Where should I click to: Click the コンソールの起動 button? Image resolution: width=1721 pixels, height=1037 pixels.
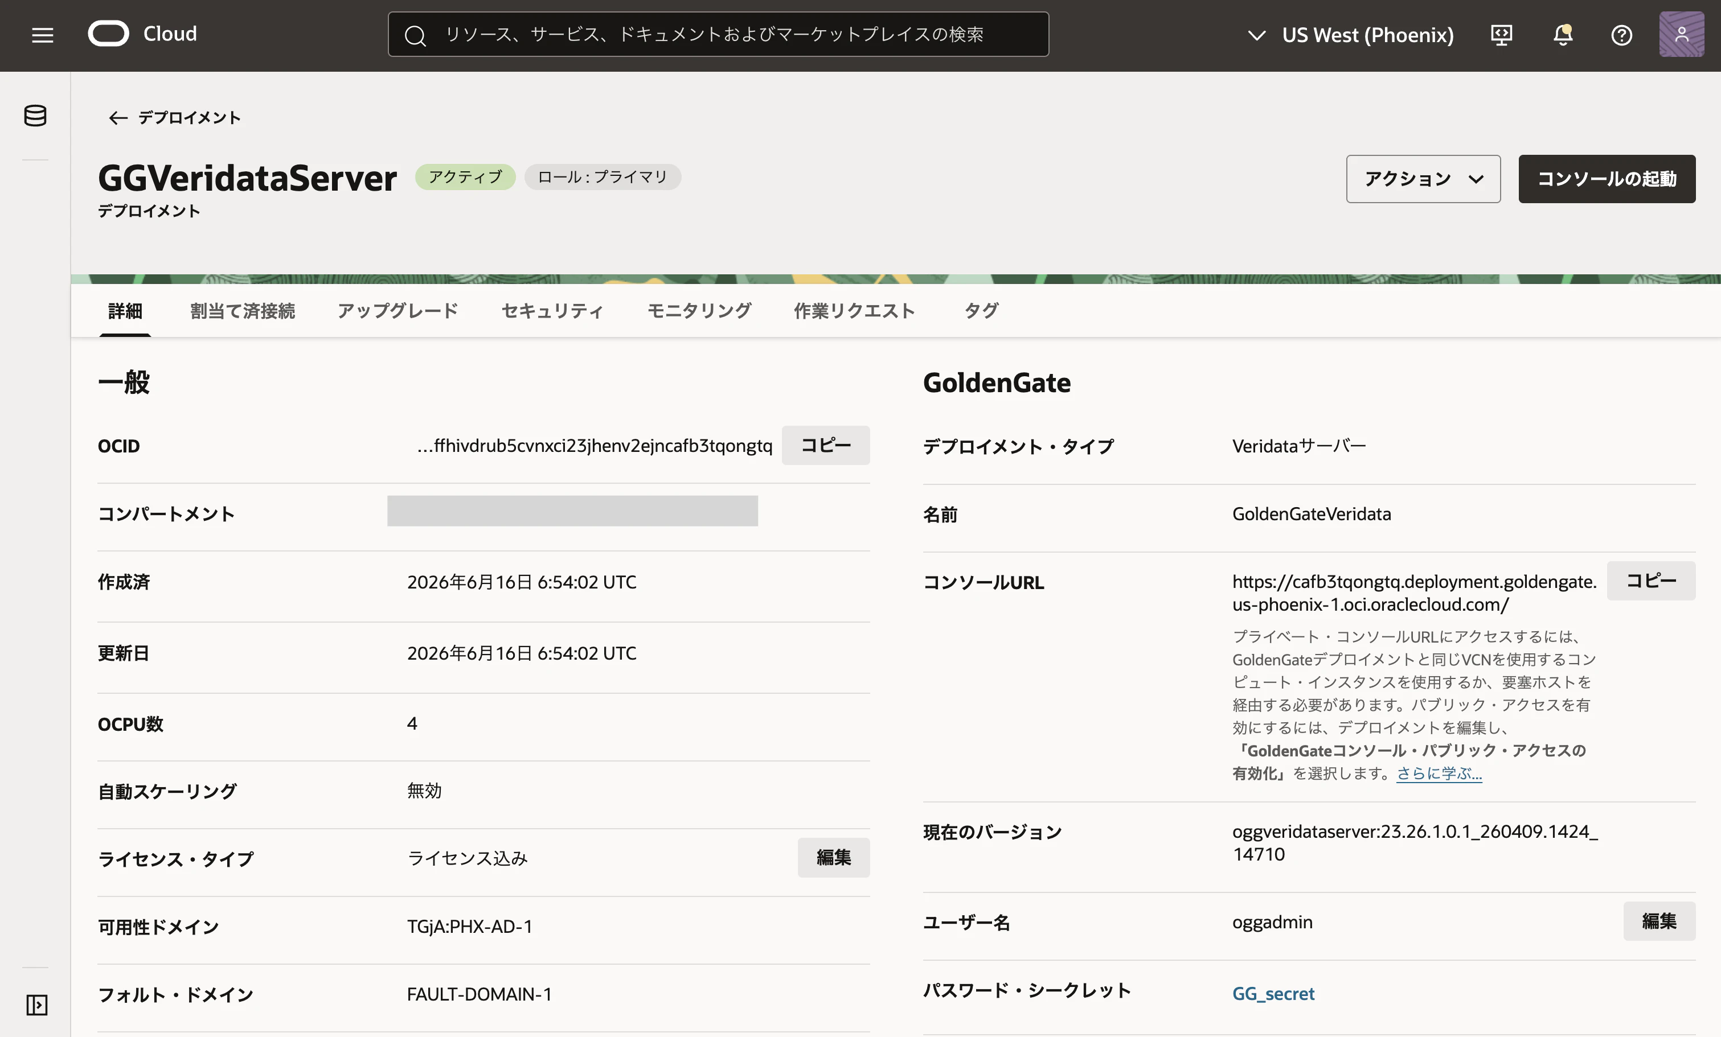(x=1607, y=179)
